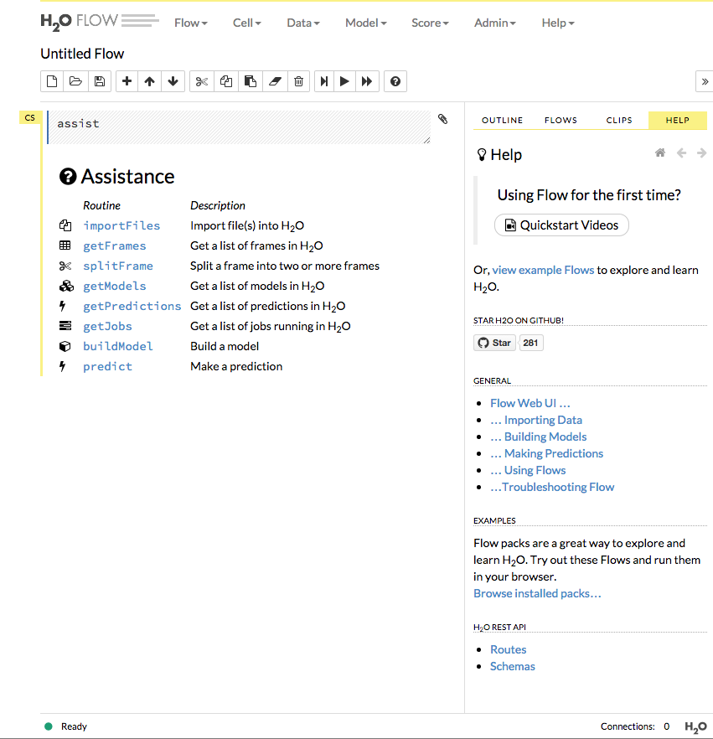The height and width of the screenshot is (739, 713).
Task: Go back in Help with the left arrow
Action: coord(681,152)
